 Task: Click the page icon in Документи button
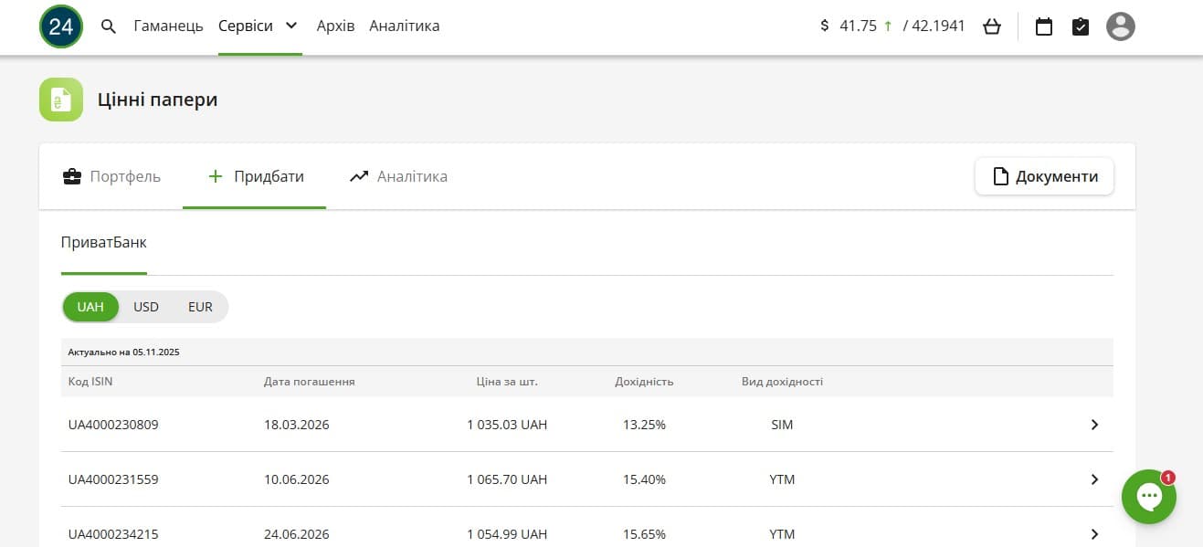click(x=1001, y=176)
